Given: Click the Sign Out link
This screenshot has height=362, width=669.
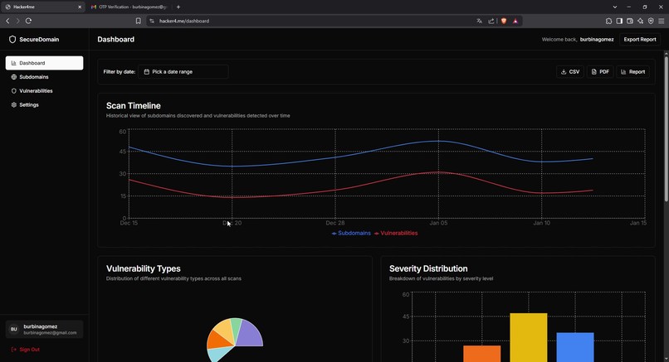Looking at the screenshot, I should [x=25, y=350].
